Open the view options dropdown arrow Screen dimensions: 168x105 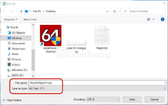[153, 19]
